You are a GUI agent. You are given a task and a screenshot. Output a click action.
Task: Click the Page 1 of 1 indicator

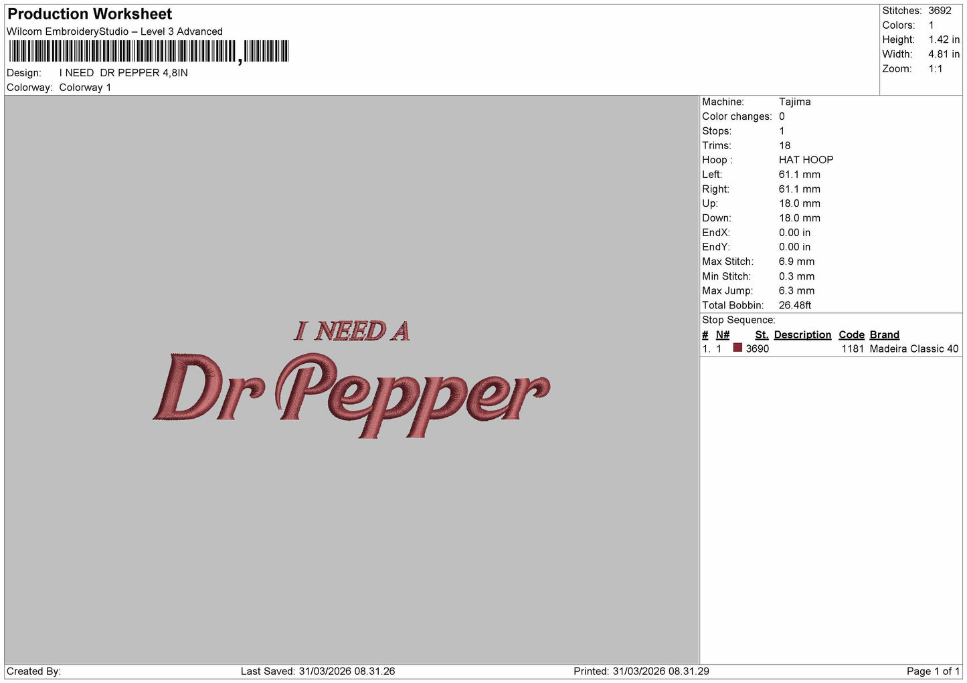933,672
